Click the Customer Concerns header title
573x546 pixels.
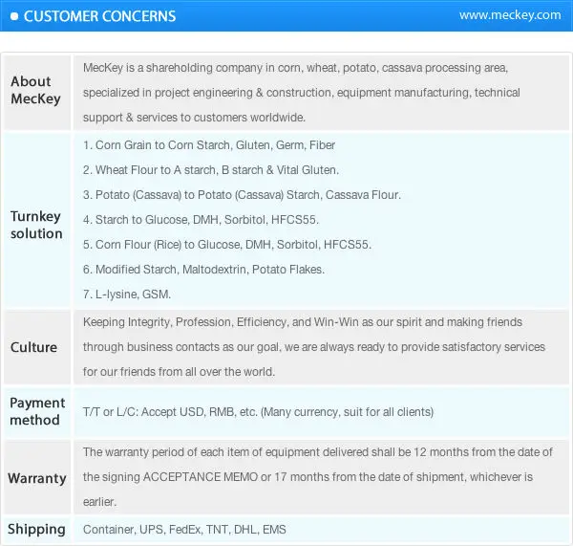pos(99,16)
